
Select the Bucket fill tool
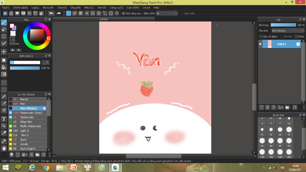4,67
